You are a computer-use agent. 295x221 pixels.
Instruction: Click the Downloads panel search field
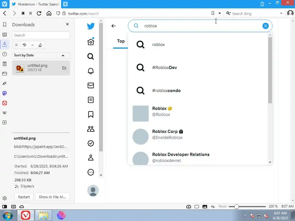[41, 35]
